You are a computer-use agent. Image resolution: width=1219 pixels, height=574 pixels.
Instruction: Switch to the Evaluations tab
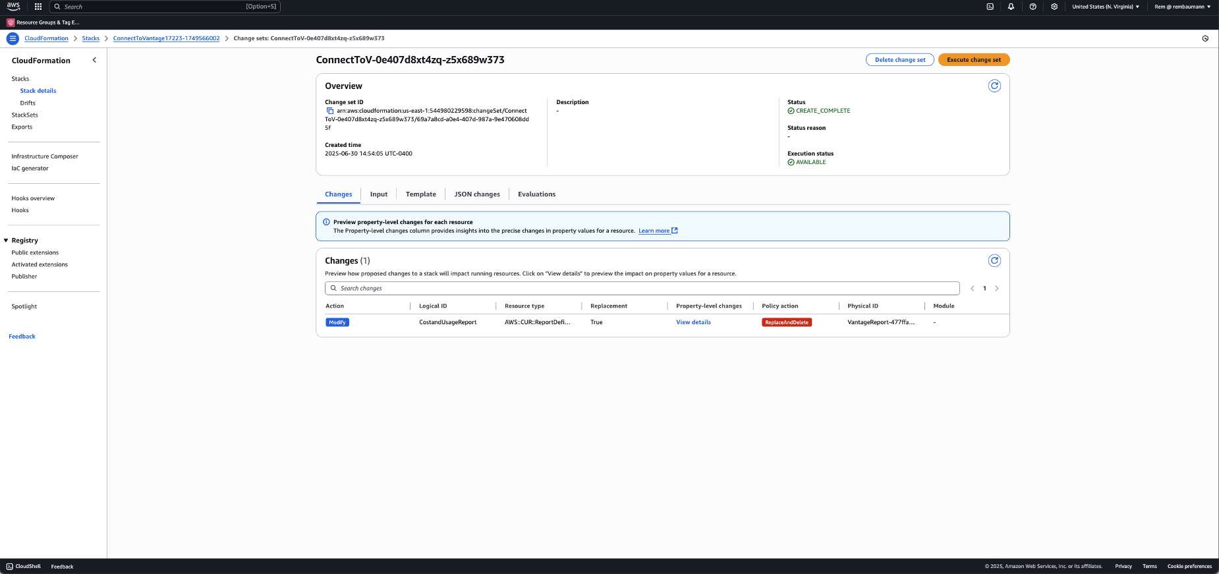tap(536, 194)
